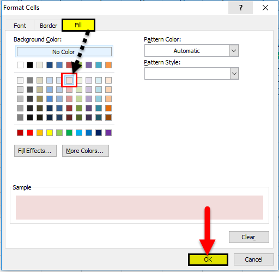Image resolution: width=279 pixels, height=272 pixels.
Task: Open the help question mark button
Action: click(240, 8)
